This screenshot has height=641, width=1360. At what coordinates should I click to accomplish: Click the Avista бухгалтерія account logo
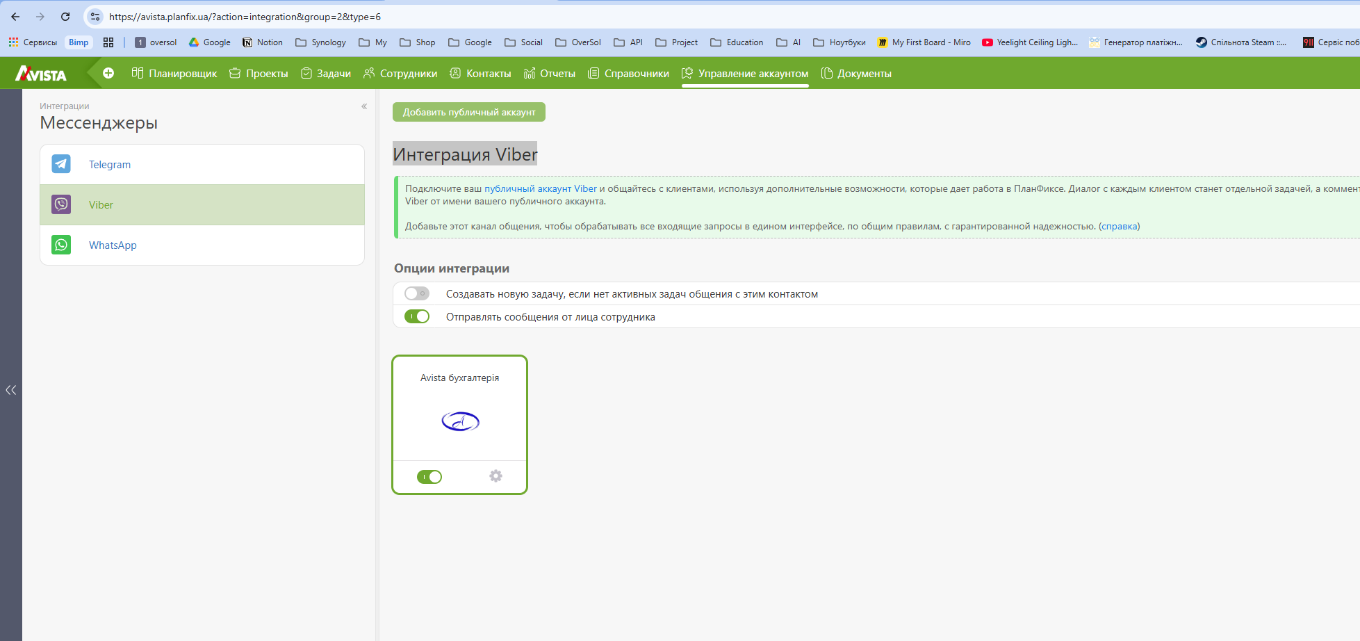pos(460,421)
